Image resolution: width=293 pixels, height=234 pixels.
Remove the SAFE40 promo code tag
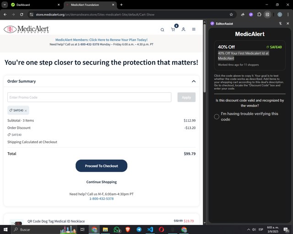(x=26, y=111)
